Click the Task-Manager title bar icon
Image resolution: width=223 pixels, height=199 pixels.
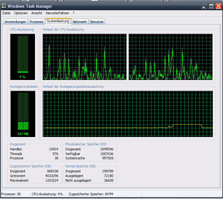pos(4,6)
